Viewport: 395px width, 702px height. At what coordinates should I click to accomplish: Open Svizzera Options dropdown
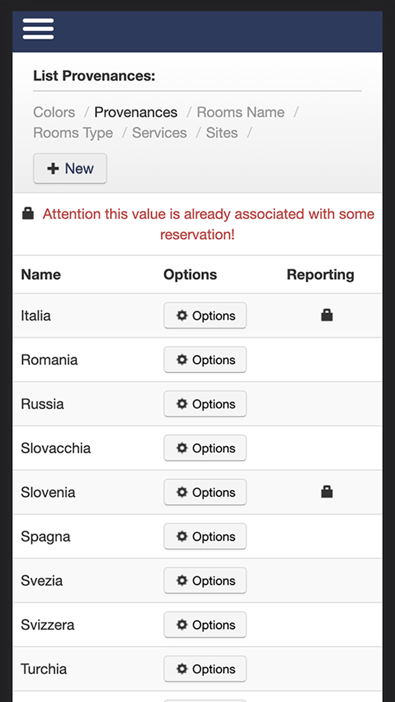[x=205, y=625]
